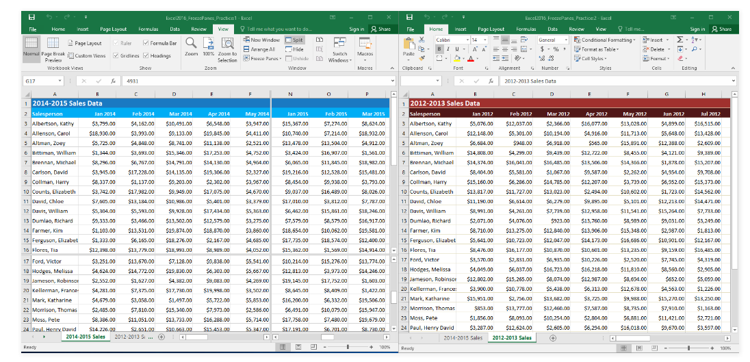The width and height of the screenshot is (750, 362).
Task: Click the Share button in right window
Action: click(722, 29)
